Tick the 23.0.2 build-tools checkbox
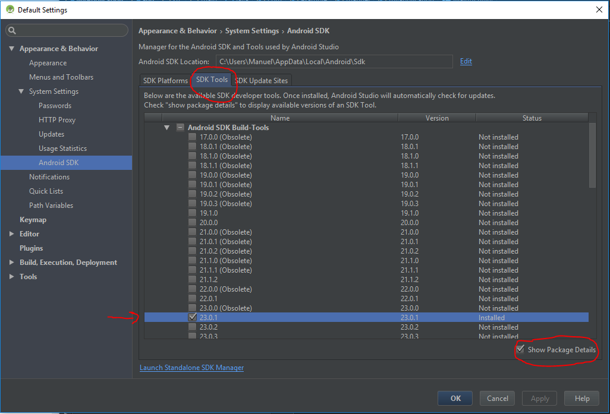 pos(192,327)
